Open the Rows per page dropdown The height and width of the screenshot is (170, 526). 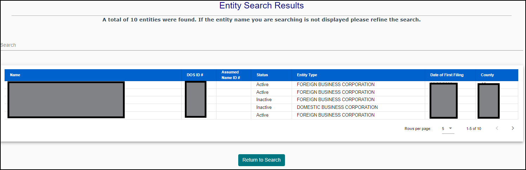coord(448,129)
